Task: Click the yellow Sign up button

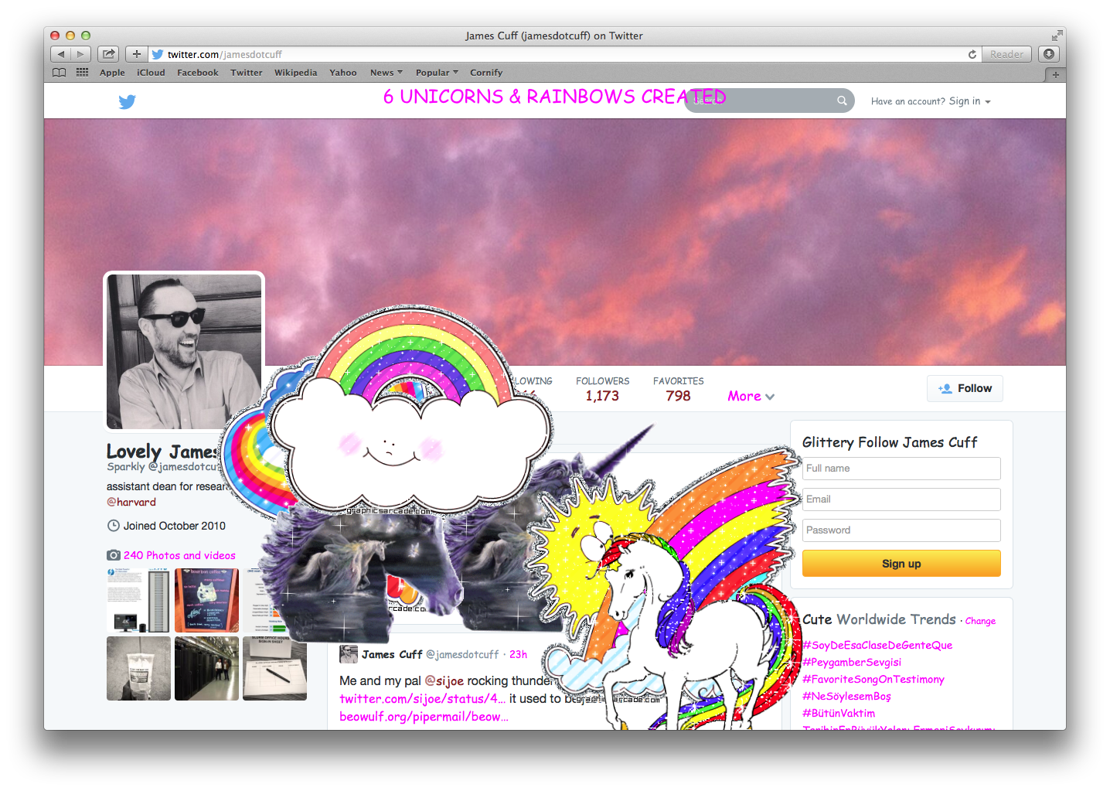Action: pos(901,564)
